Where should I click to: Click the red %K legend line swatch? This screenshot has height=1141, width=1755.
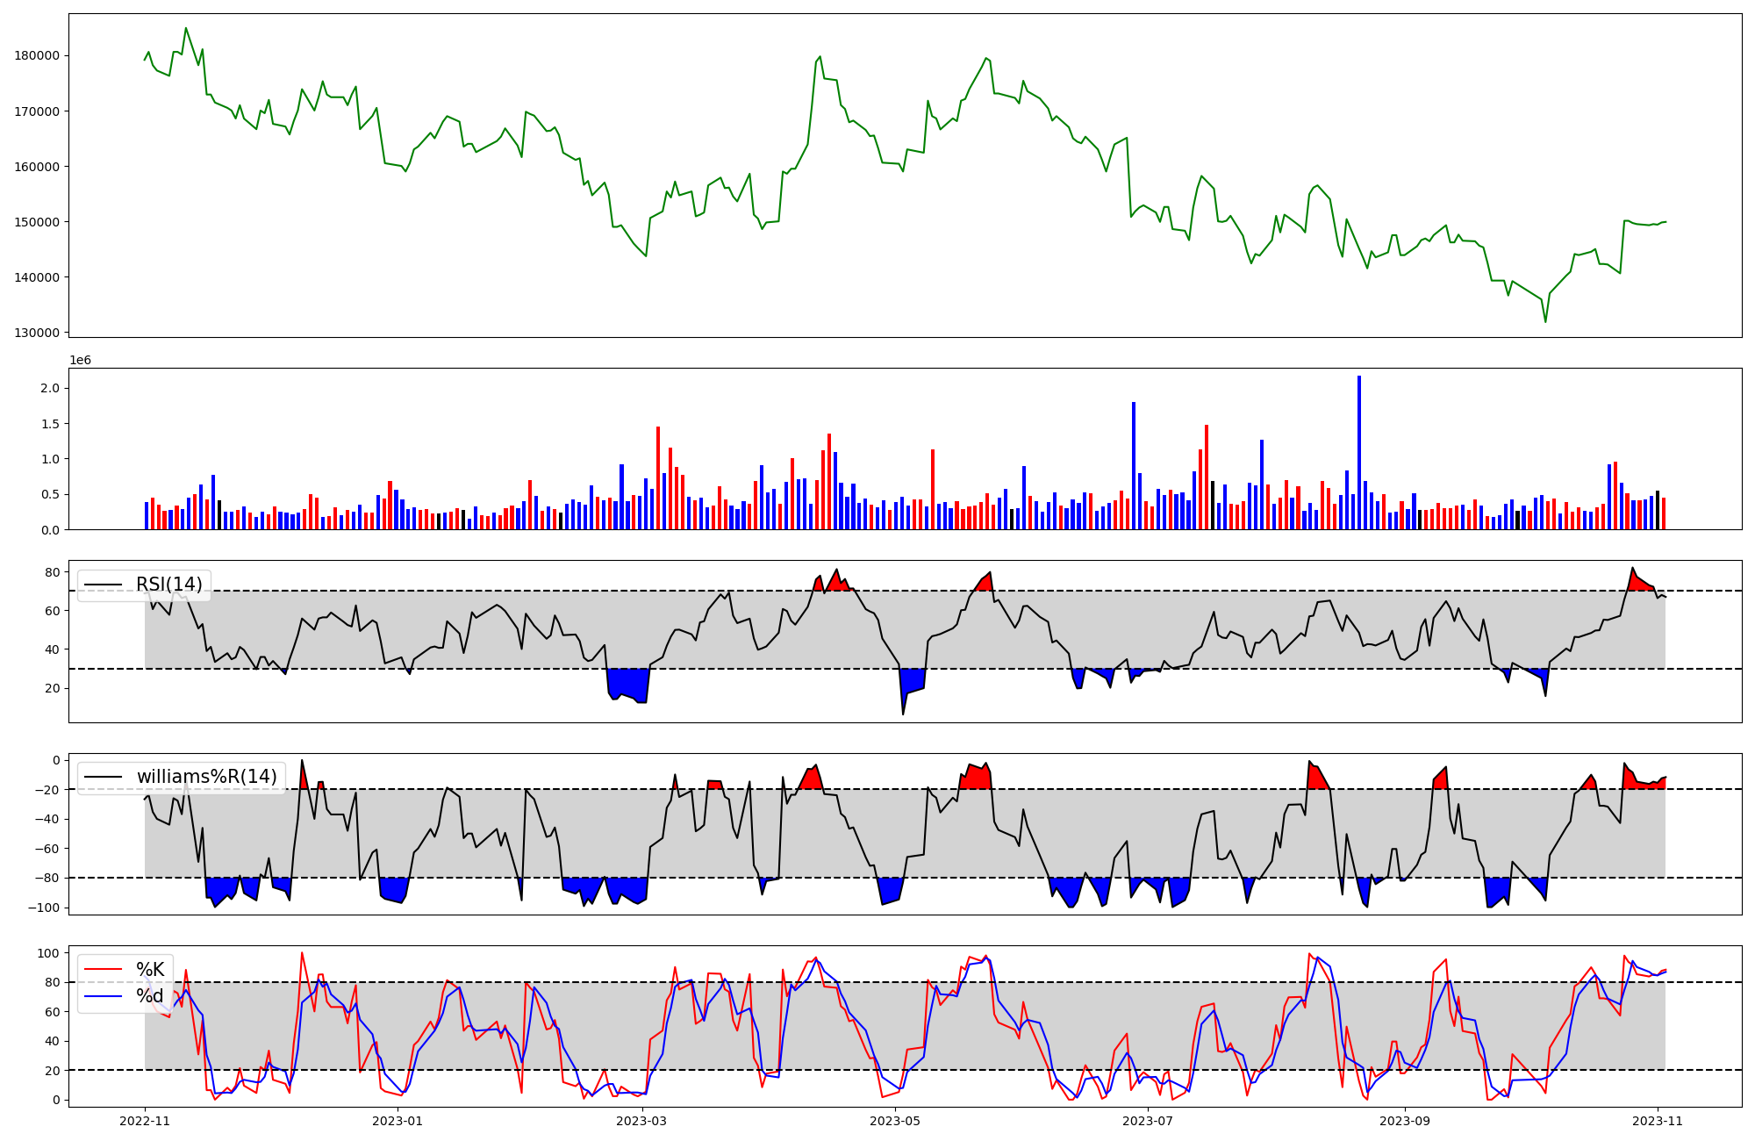[x=103, y=970]
